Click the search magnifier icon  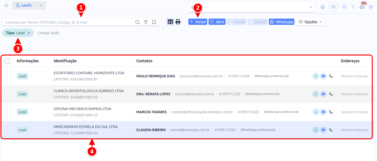[138, 22]
